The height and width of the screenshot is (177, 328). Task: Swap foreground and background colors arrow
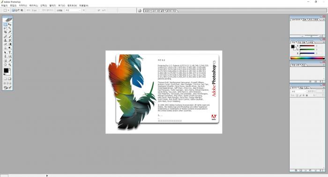click(x=10, y=69)
